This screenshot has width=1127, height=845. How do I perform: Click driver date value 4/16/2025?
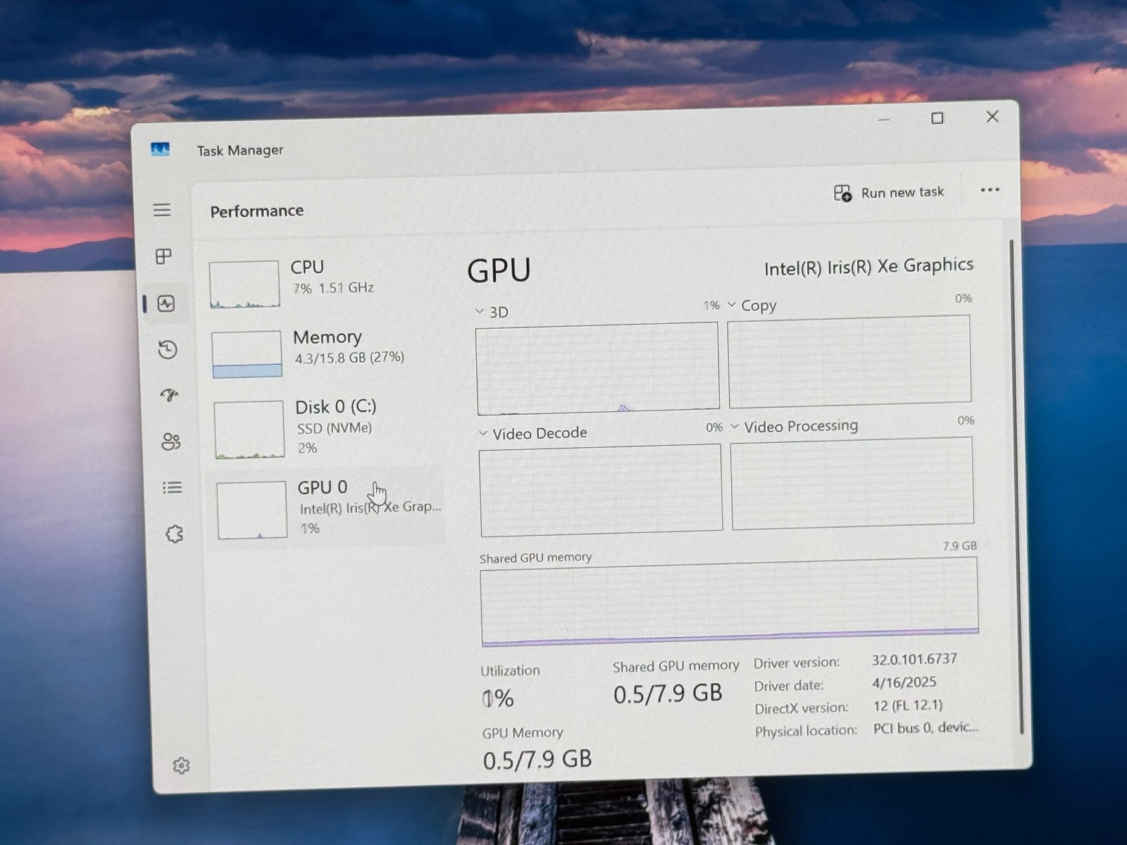click(x=904, y=682)
